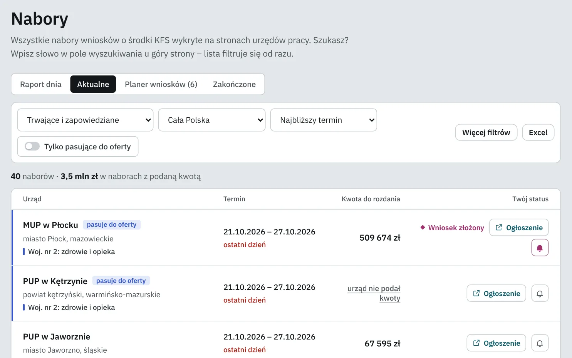Screen dimensions: 572x358
Task: Click "ostatni dzień" in the MUP w Płocku row
Action: 245,245
